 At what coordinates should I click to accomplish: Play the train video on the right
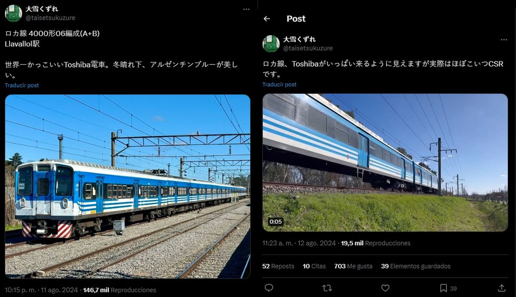[x=385, y=162]
